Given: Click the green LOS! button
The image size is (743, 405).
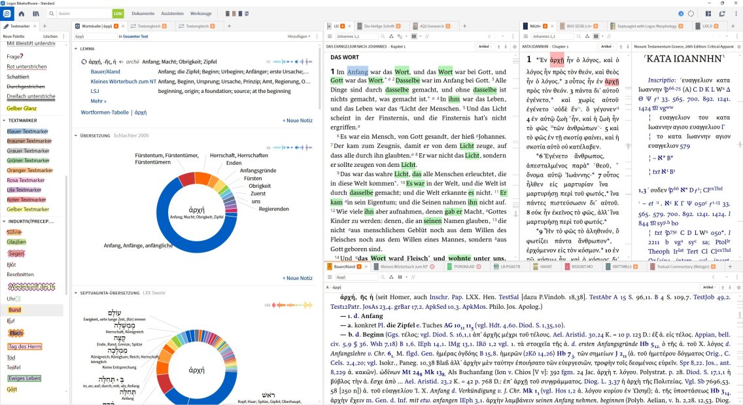Looking at the screenshot, I should [x=118, y=14].
